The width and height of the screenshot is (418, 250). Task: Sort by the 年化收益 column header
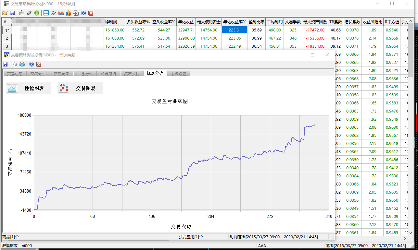tap(186, 22)
